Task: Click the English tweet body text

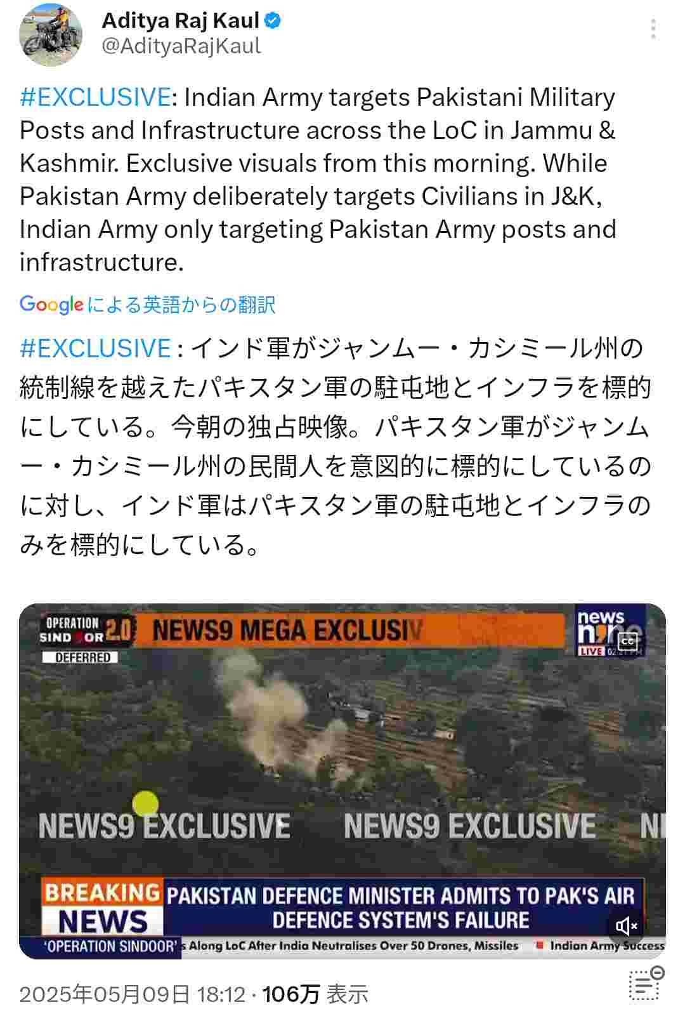Action: (x=318, y=180)
